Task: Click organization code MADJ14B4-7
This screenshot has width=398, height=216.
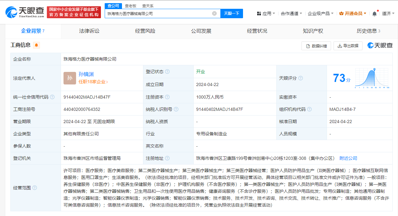Action: pyautogui.click(x=342, y=110)
